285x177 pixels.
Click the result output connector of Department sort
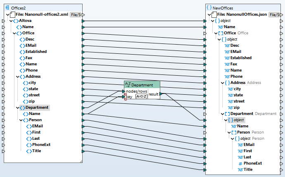click(161, 94)
